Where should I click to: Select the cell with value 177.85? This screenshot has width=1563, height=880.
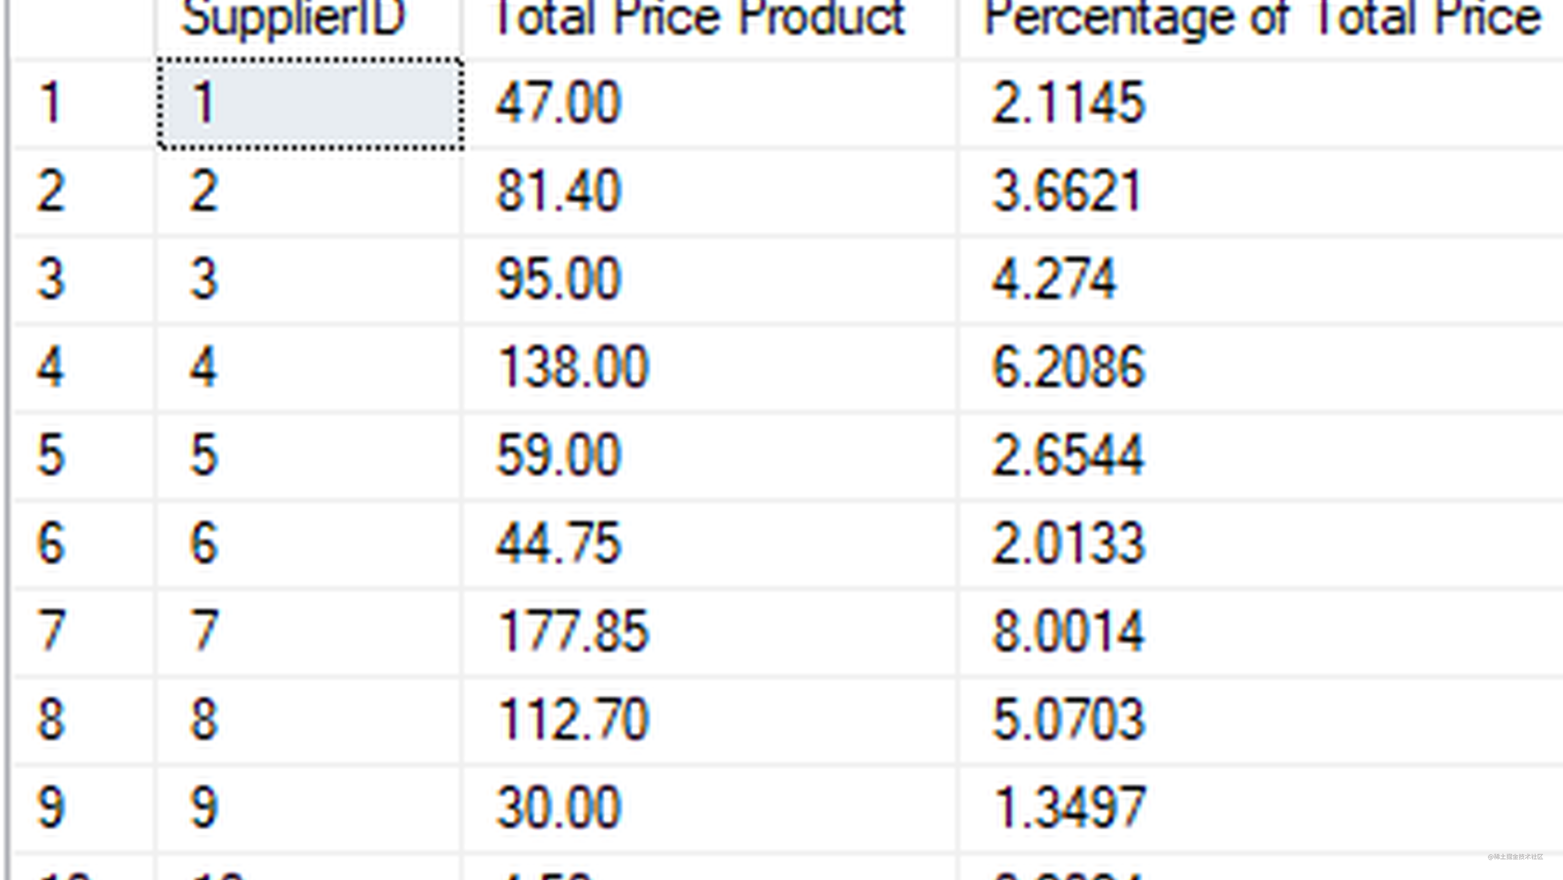coord(710,632)
